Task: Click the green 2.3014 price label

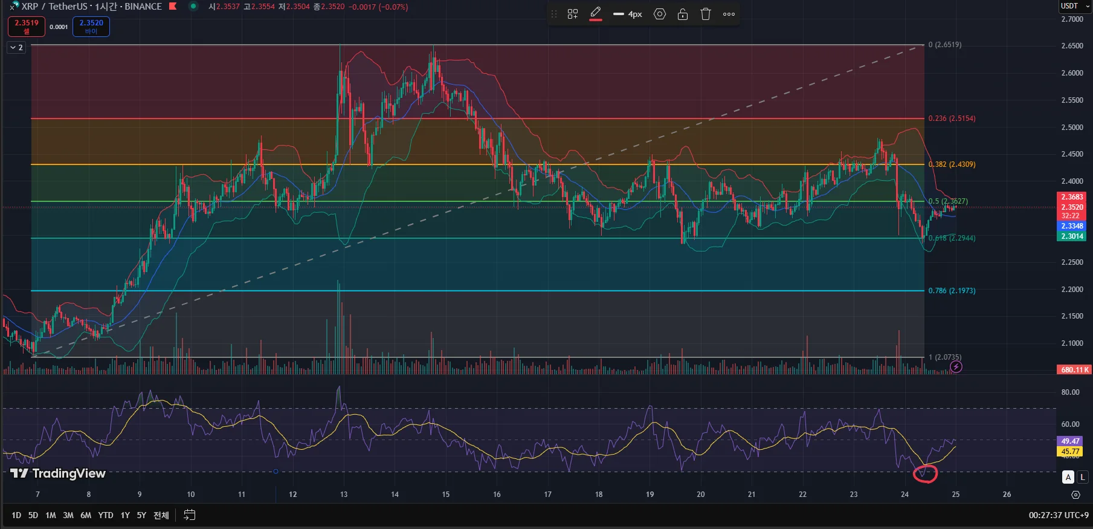Action: point(1072,236)
